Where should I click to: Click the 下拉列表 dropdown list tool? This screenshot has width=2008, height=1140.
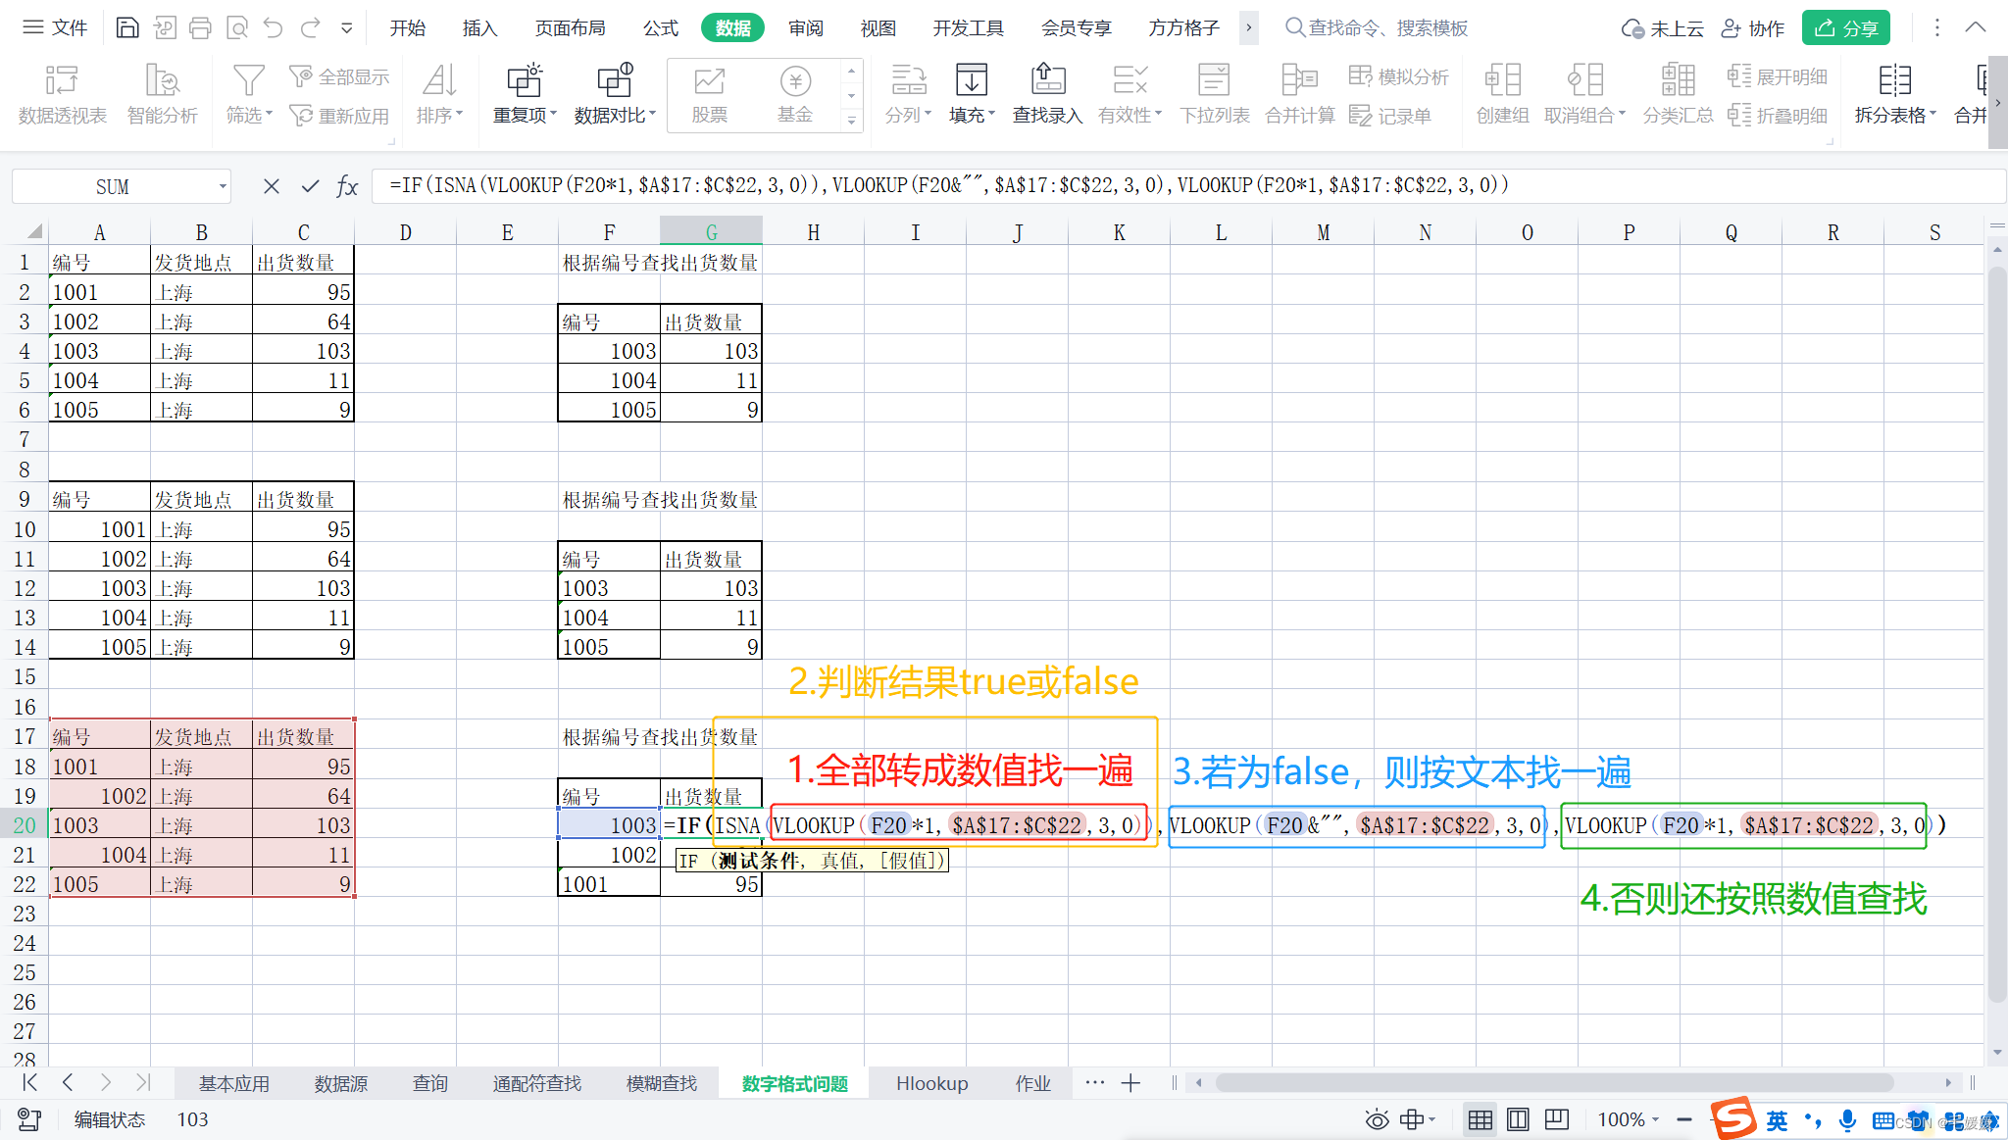coord(1215,95)
